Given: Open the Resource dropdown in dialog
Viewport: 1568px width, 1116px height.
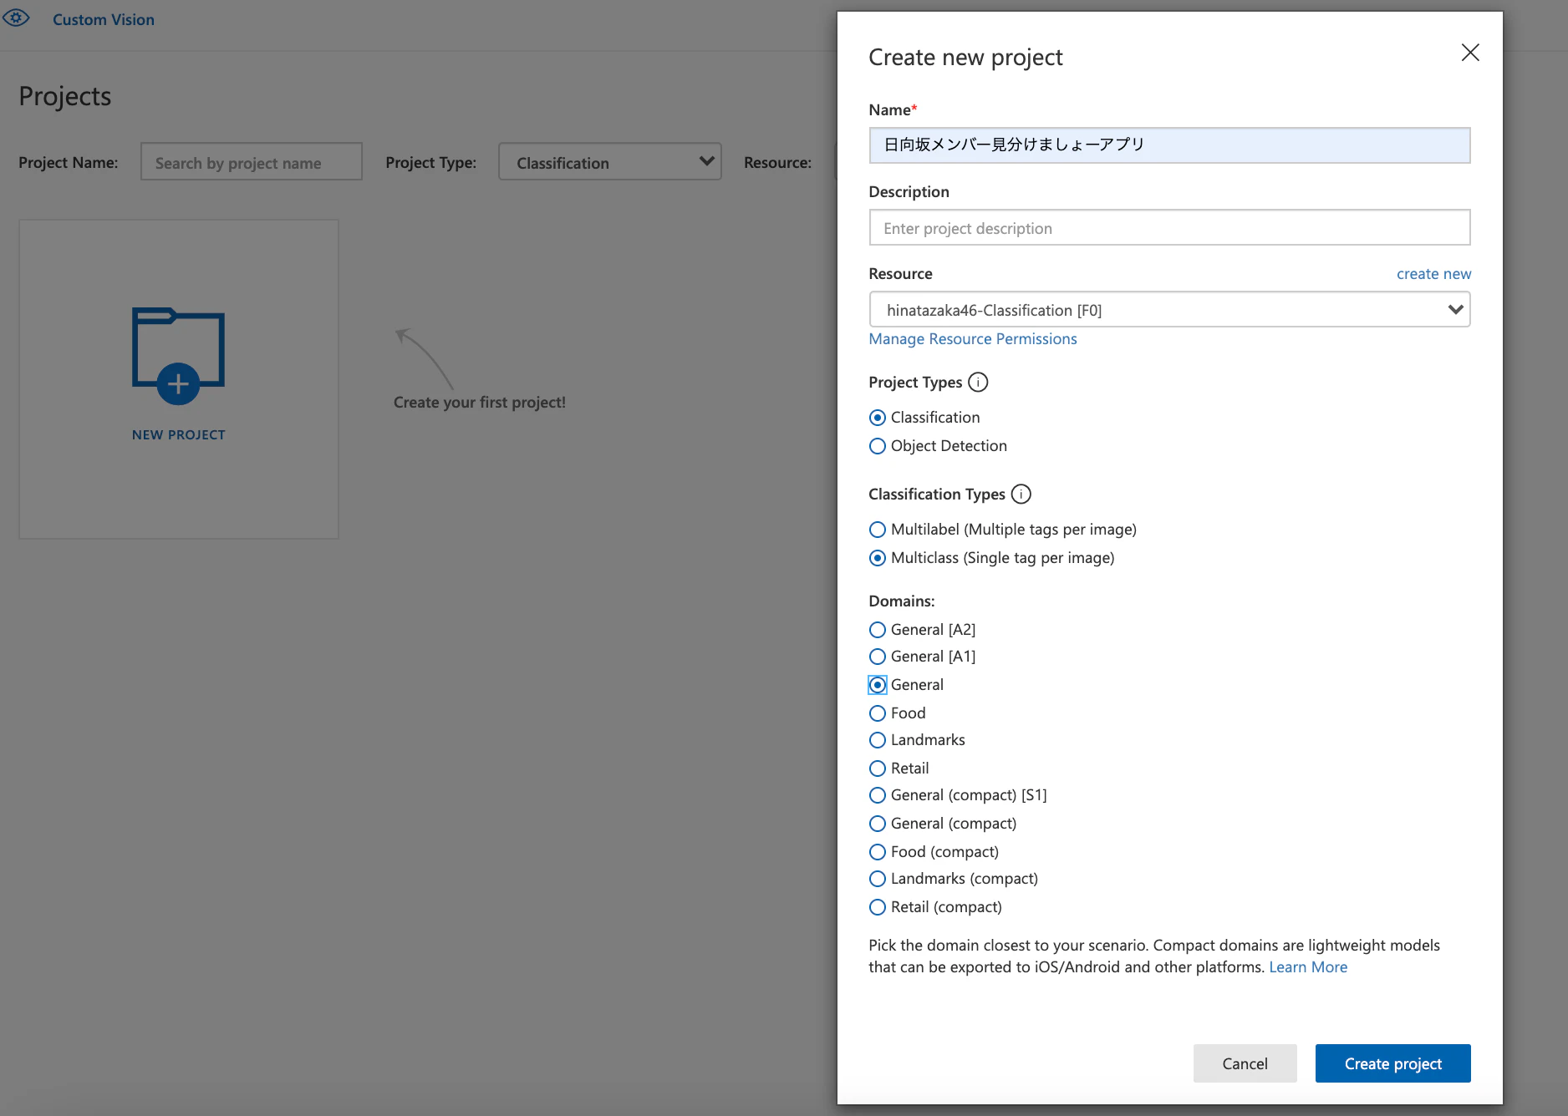Looking at the screenshot, I should 1168,310.
